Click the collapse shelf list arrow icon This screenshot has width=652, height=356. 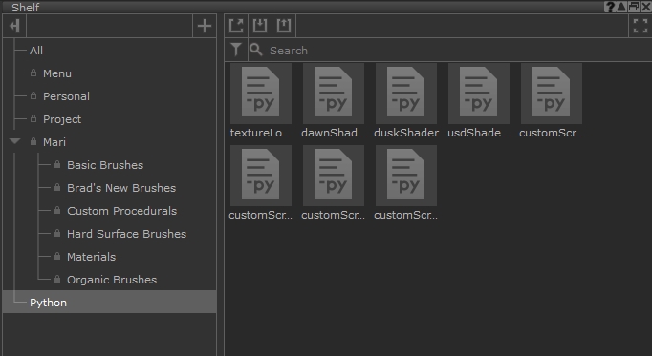[x=15, y=26]
